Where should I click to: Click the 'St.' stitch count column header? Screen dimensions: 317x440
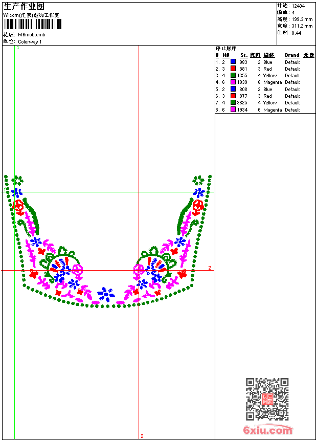tap(244, 55)
